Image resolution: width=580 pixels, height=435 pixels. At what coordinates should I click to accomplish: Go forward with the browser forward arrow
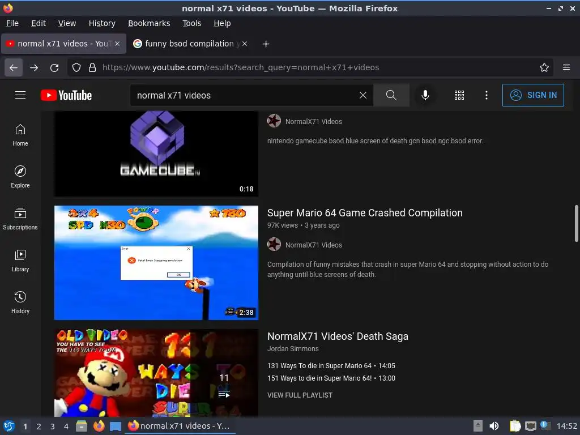pyautogui.click(x=34, y=67)
